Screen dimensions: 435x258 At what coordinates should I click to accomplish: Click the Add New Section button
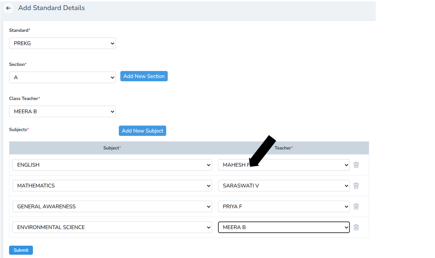pos(144,76)
